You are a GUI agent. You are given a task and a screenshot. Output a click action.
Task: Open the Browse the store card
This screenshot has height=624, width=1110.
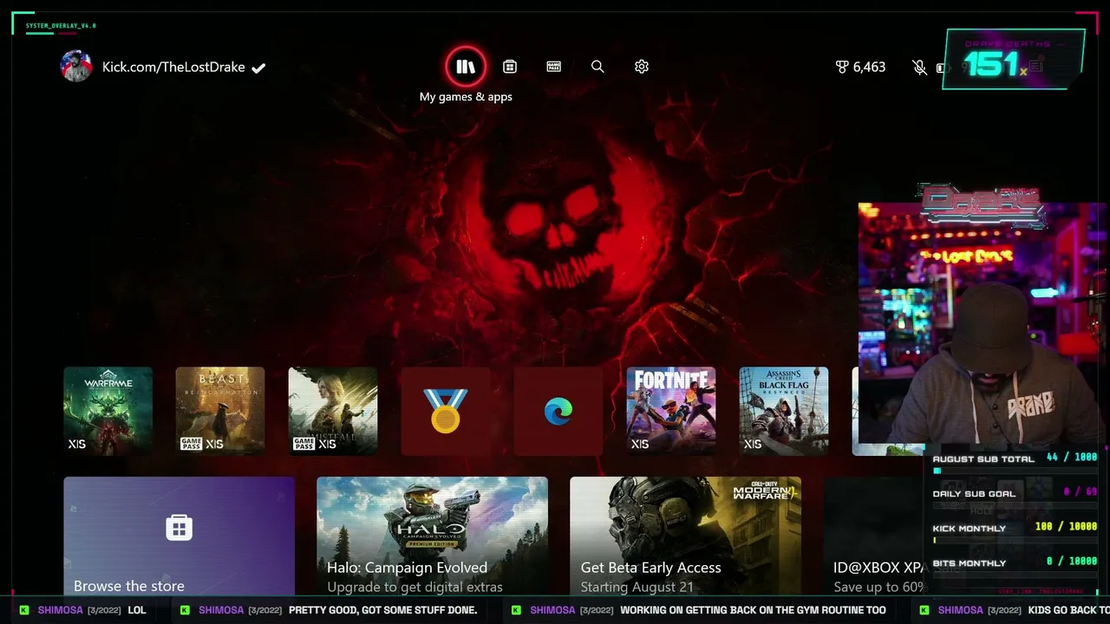pyautogui.click(x=179, y=536)
